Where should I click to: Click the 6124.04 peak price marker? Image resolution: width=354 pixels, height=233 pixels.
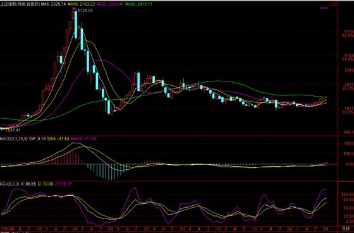tap(85, 10)
